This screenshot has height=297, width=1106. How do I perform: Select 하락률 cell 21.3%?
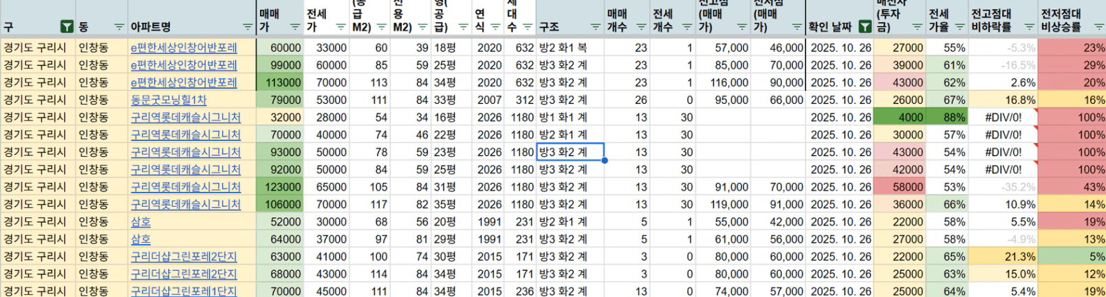1003,256
